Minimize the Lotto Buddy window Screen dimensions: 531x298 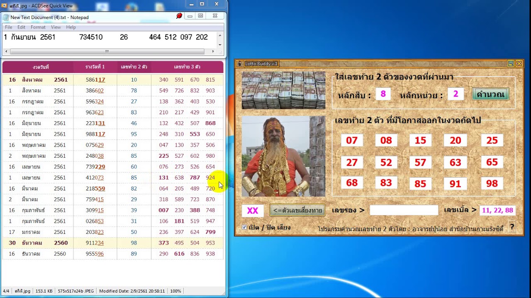point(511,64)
